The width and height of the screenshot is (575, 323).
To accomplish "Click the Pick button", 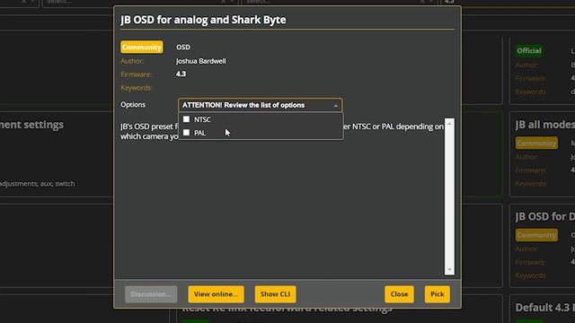I will (x=438, y=294).
